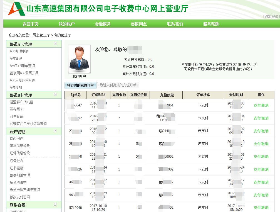
Task: Go to 客服网点 navigation item
Action: (139, 24)
